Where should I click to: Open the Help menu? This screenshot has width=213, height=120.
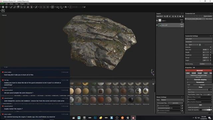point(28,4)
